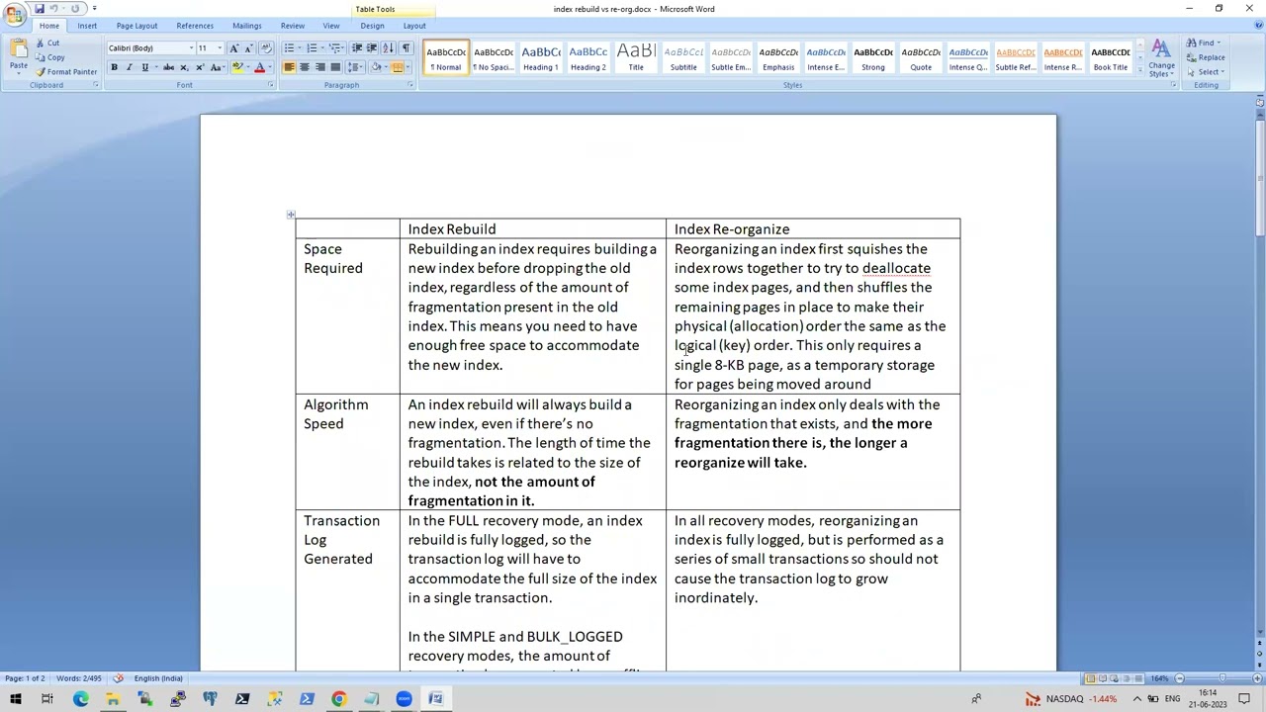Open font size dropdown showing 11
The image size is (1266, 712).
(219, 48)
